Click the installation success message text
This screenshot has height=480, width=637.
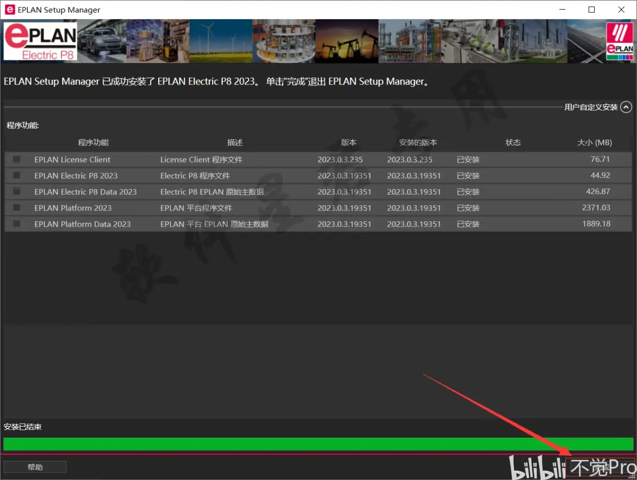click(x=216, y=81)
